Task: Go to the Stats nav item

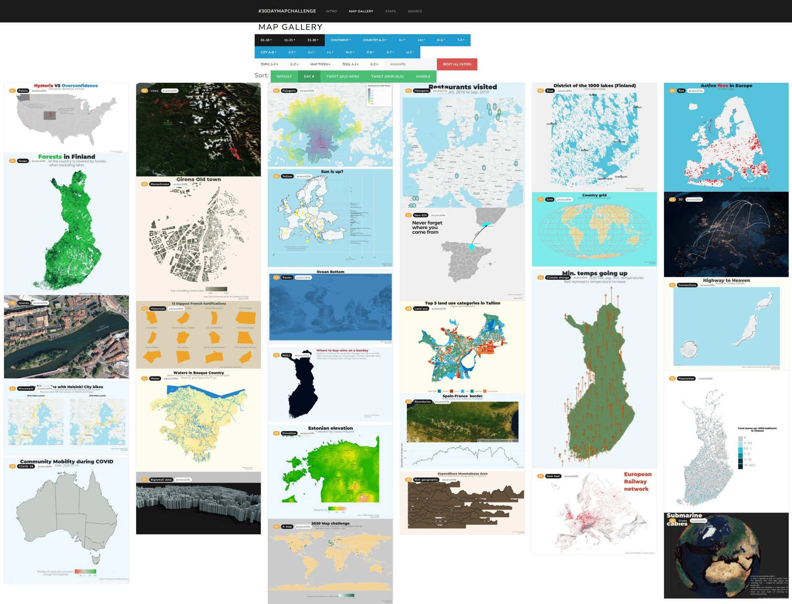Action: point(390,11)
